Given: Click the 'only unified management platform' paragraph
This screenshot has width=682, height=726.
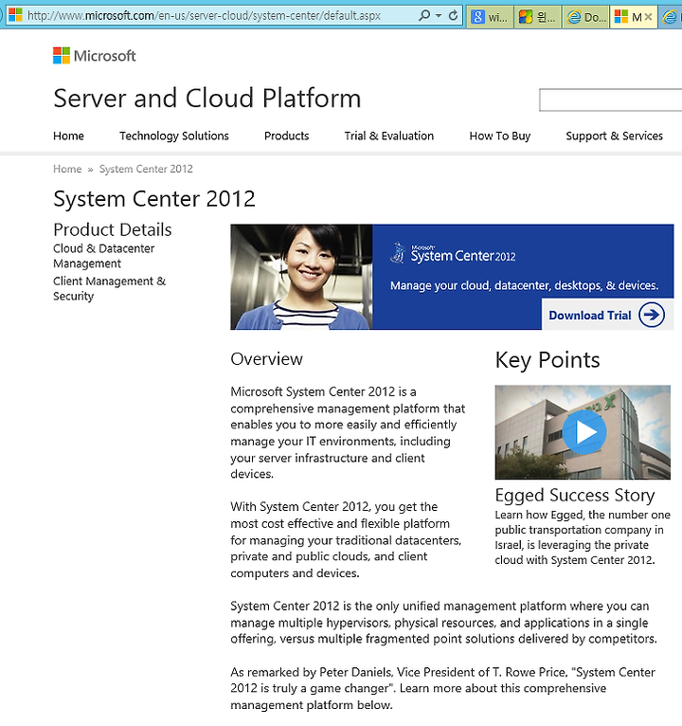Looking at the screenshot, I should [443, 623].
